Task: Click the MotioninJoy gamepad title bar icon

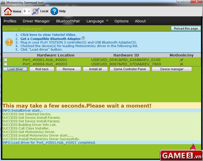Action: pos(3,3)
